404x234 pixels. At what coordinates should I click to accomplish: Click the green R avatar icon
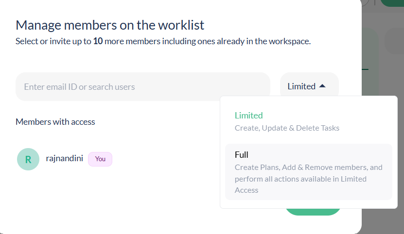[x=28, y=159]
